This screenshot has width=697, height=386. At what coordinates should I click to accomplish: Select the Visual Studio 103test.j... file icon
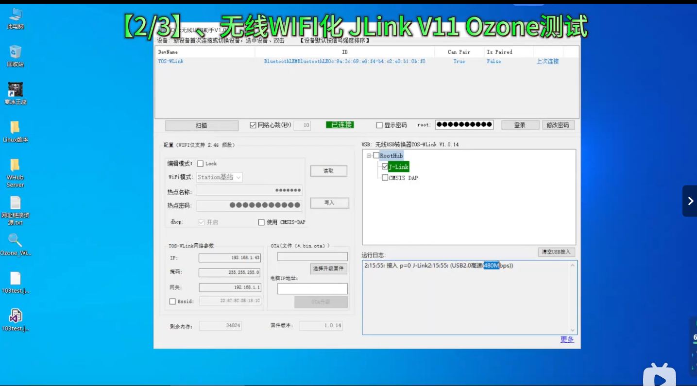point(16,320)
